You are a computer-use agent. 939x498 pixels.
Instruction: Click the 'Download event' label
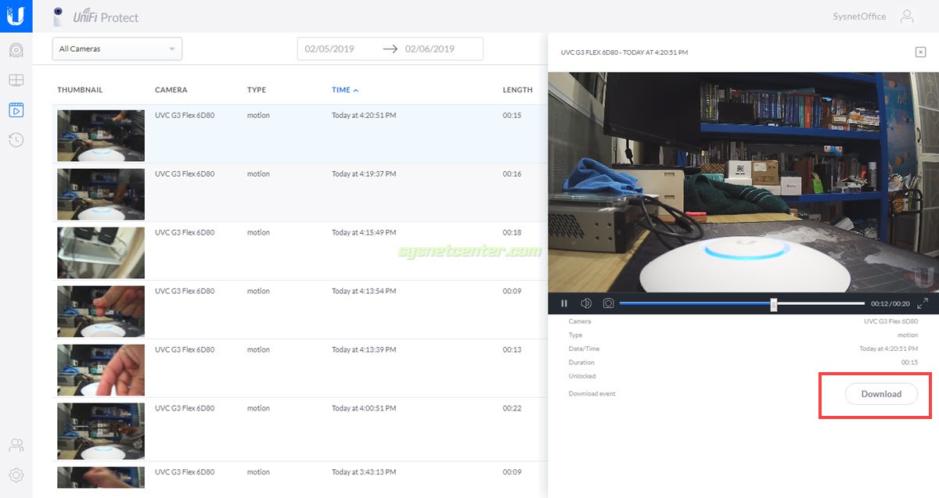592,394
